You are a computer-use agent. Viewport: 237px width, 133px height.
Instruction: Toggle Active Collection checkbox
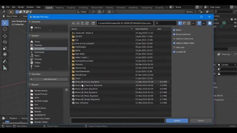[174, 34]
